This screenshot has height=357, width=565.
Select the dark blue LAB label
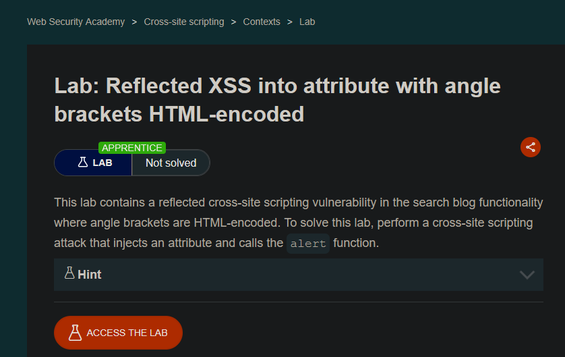point(93,163)
